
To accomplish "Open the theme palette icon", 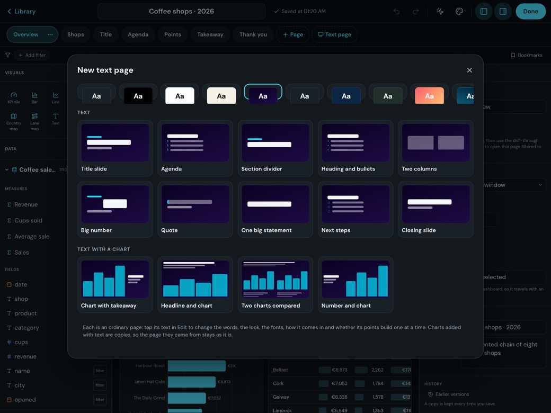I will 459,12.
